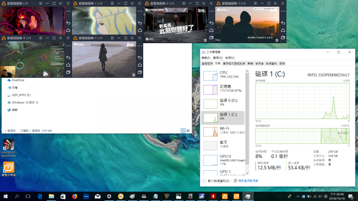Switch to the 使用者 tab in Task Manager
Image resolution: width=358 pixels, height=201 pixels.
click(x=260, y=64)
